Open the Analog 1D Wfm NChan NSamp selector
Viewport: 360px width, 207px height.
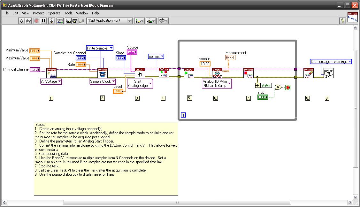[x=217, y=83]
